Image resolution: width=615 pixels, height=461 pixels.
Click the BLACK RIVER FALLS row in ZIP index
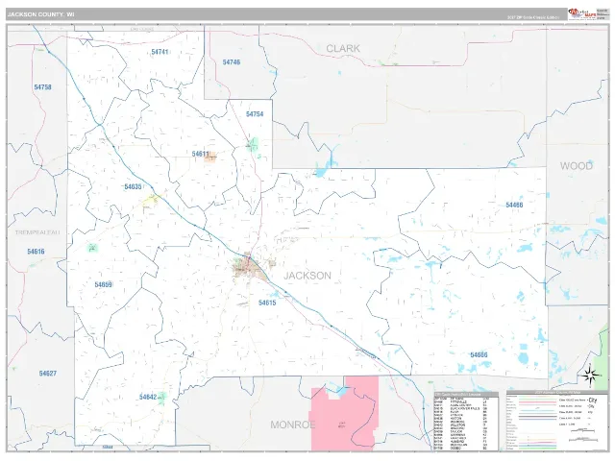pyautogui.click(x=461, y=409)
